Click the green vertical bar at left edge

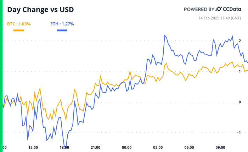click(x=1, y=76)
